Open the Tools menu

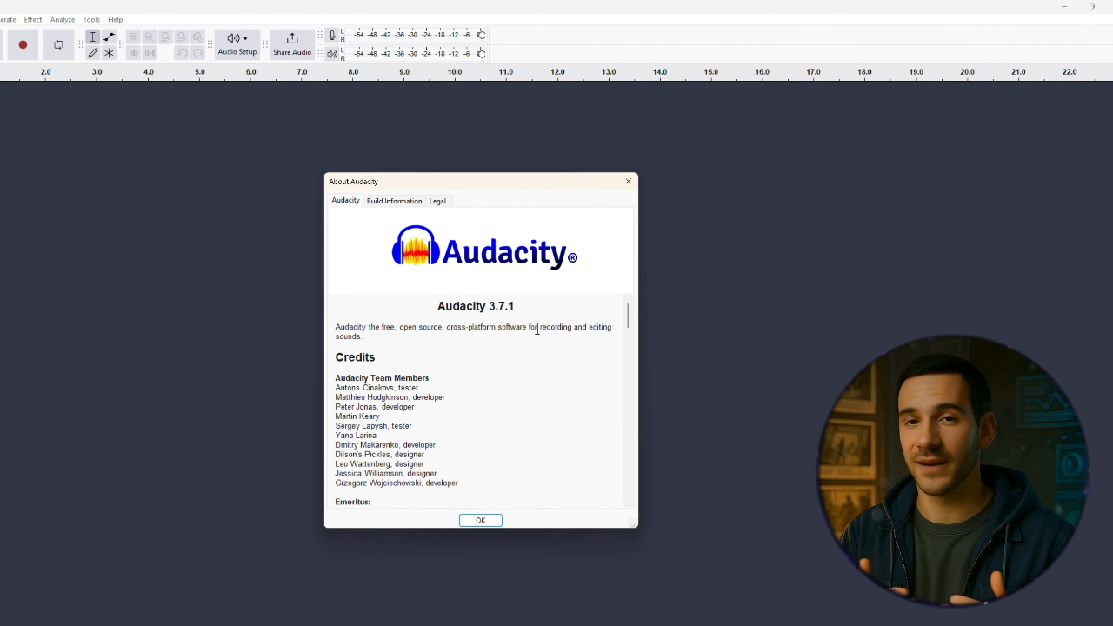(x=91, y=19)
